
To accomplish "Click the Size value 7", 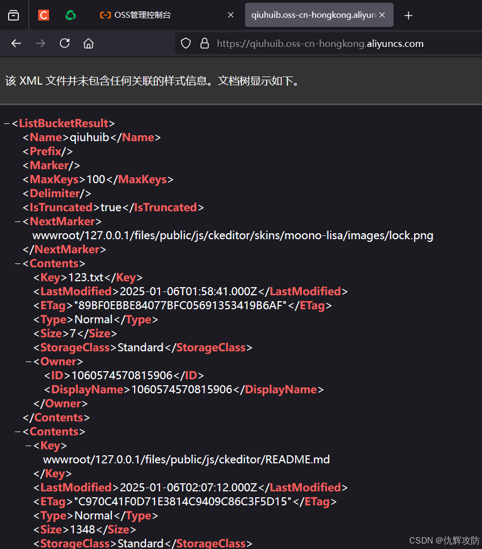I will click(x=73, y=333).
